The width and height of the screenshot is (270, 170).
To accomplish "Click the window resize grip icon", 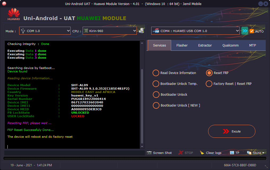I will (266, 166).
